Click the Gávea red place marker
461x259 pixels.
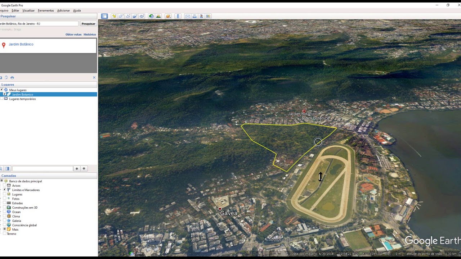220,209
